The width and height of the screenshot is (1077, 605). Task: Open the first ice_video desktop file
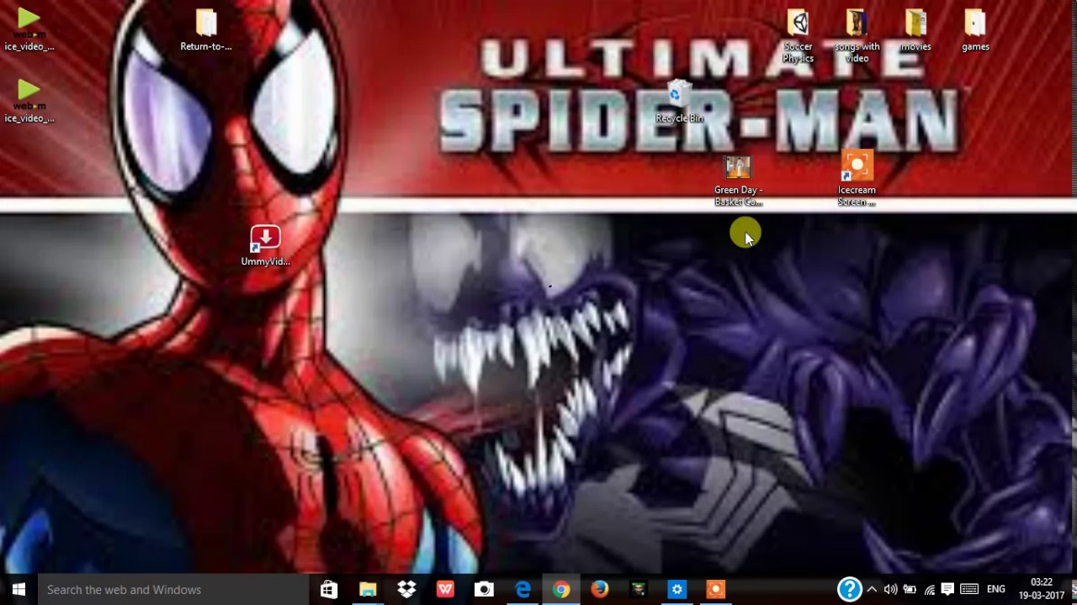[x=29, y=29]
